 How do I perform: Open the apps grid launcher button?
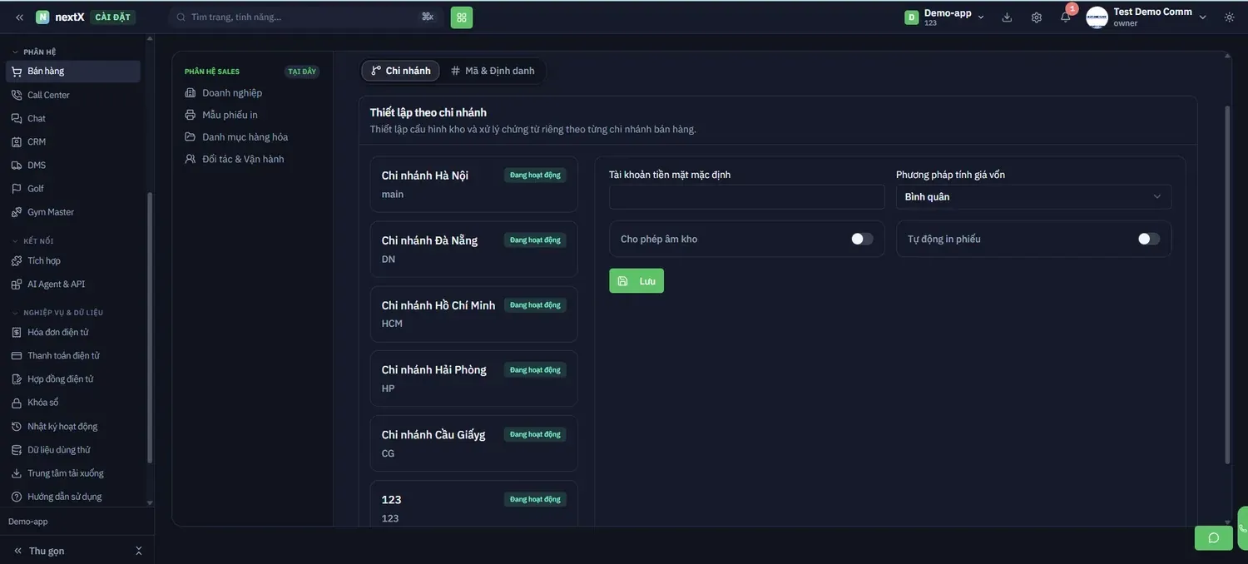pos(462,17)
